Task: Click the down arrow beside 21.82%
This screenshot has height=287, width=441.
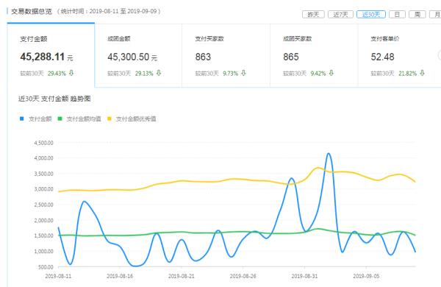Action: tap(422, 73)
